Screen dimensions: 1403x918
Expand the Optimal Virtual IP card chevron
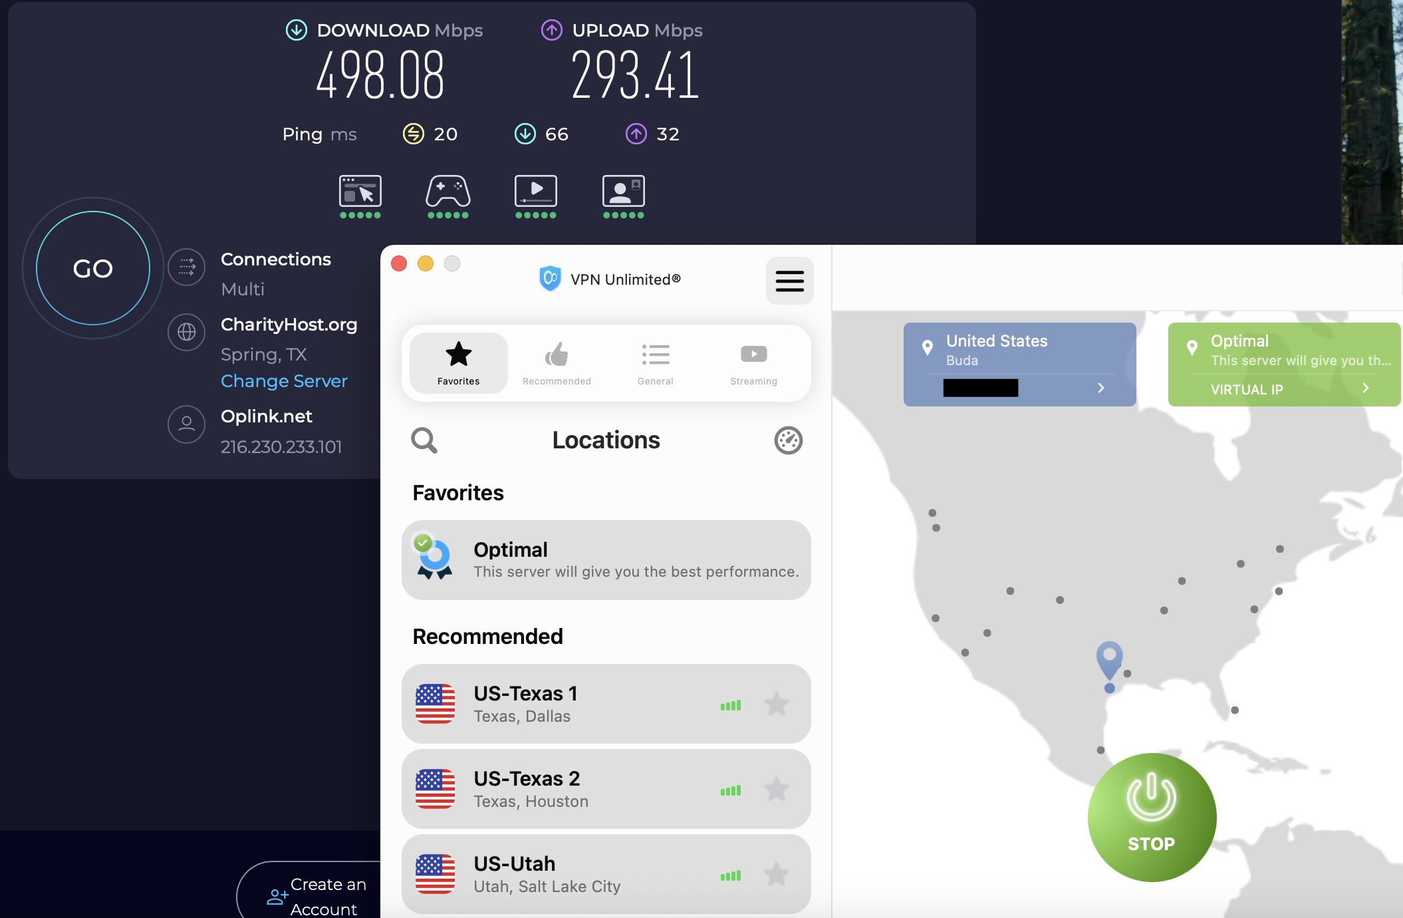tap(1366, 388)
